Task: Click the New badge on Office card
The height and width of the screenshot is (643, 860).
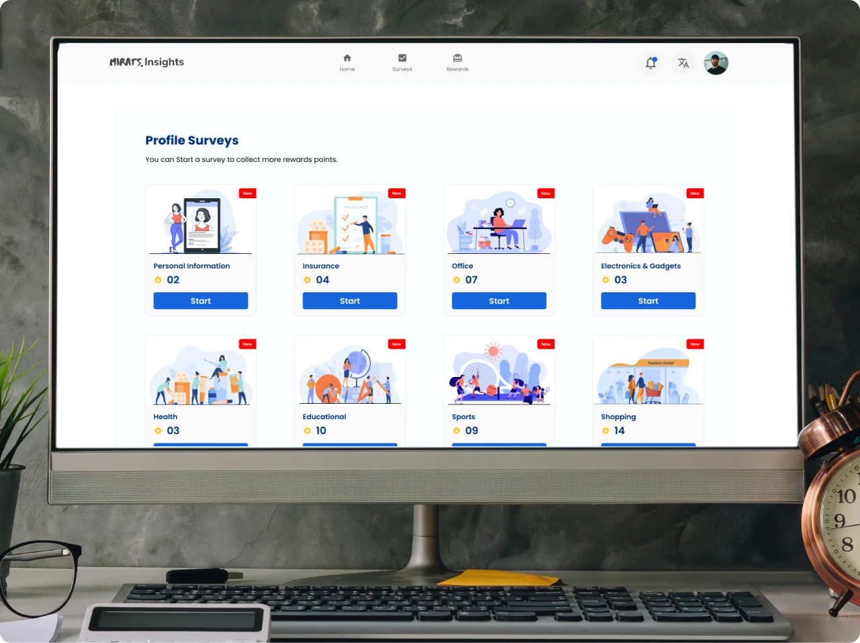Action: click(x=546, y=194)
